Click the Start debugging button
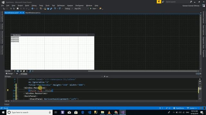This screenshot has height=115, width=206. (x=93, y=9)
